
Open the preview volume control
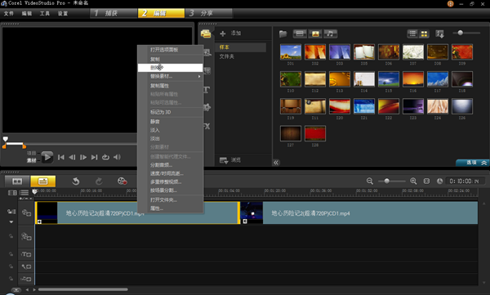coord(117,157)
